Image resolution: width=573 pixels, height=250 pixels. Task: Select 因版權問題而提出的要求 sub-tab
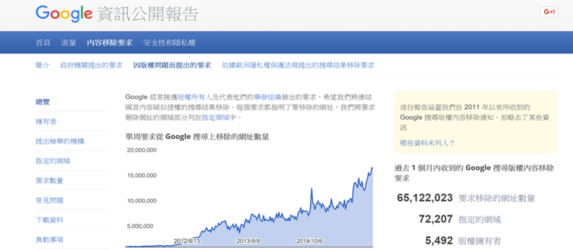pyautogui.click(x=172, y=65)
